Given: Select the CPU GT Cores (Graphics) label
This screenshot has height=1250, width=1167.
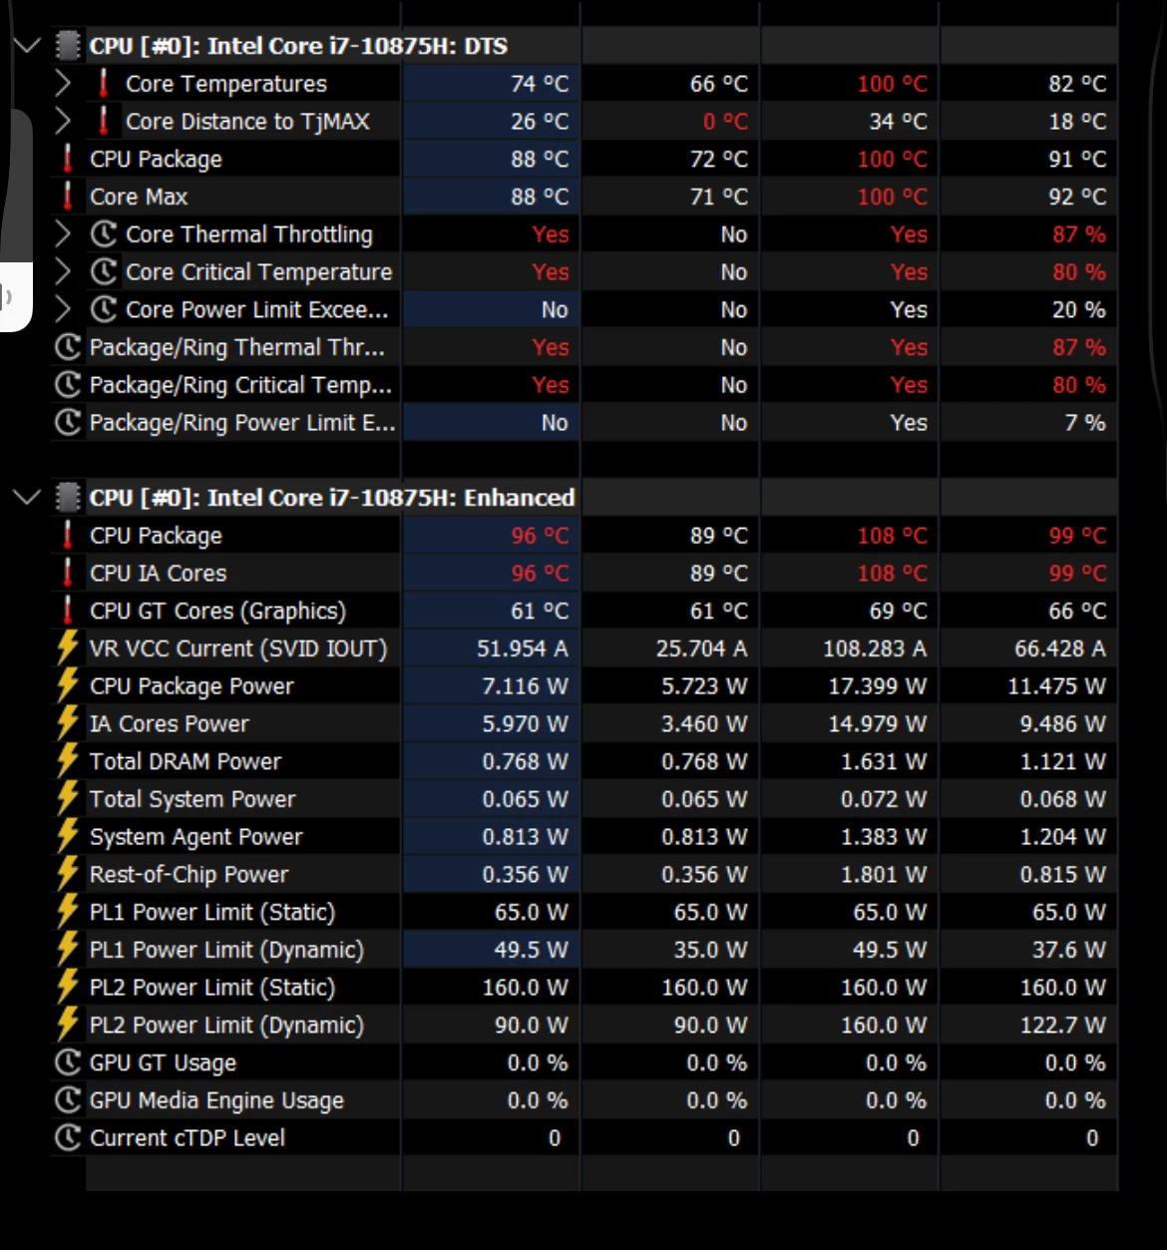Looking at the screenshot, I should [217, 611].
